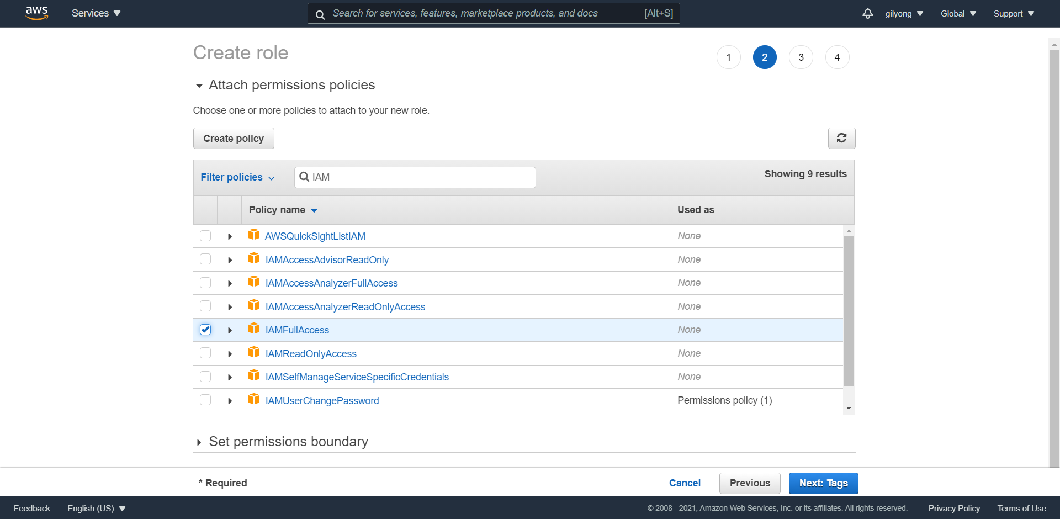Image resolution: width=1060 pixels, height=519 pixels.
Task: Open the Services menu
Action: pos(96,13)
